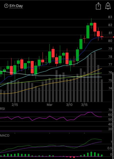This screenshot has height=159, width=114.
Task: Tap the 74 price axis label
Action: point(110,88)
